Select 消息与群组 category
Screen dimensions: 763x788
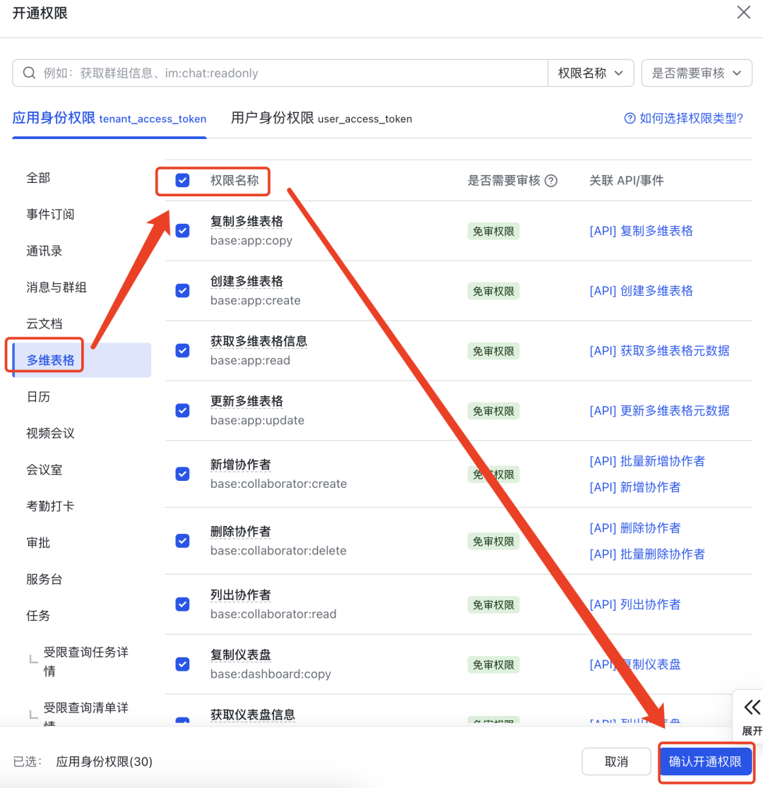(x=57, y=287)
